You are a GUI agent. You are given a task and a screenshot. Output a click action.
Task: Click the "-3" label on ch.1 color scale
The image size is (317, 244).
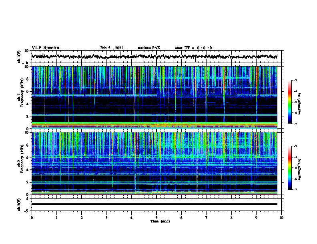pos(295,81)
